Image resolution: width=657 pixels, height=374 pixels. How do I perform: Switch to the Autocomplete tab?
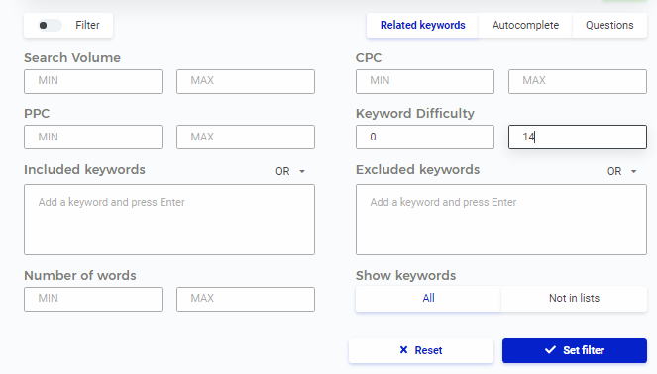(x=525, y=25)
